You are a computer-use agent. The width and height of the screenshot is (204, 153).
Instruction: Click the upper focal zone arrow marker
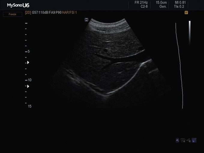(x=28, y=62)
